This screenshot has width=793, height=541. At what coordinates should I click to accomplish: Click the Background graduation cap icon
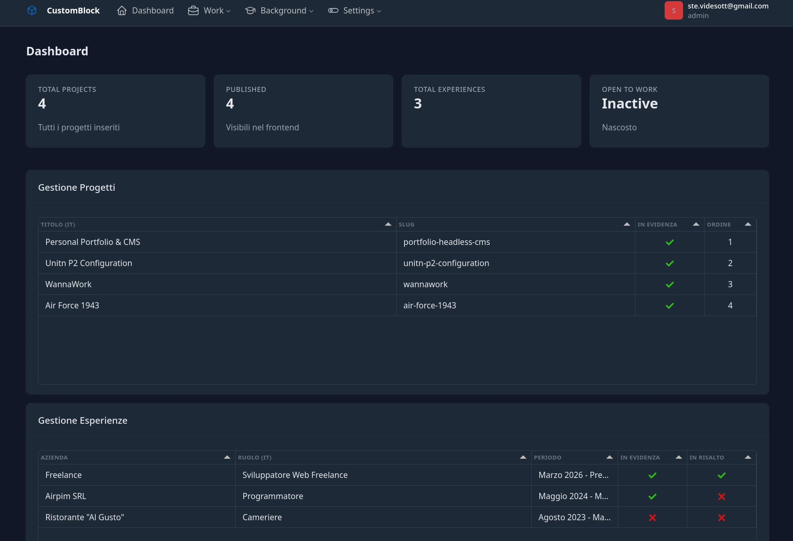tap(250, 10)
